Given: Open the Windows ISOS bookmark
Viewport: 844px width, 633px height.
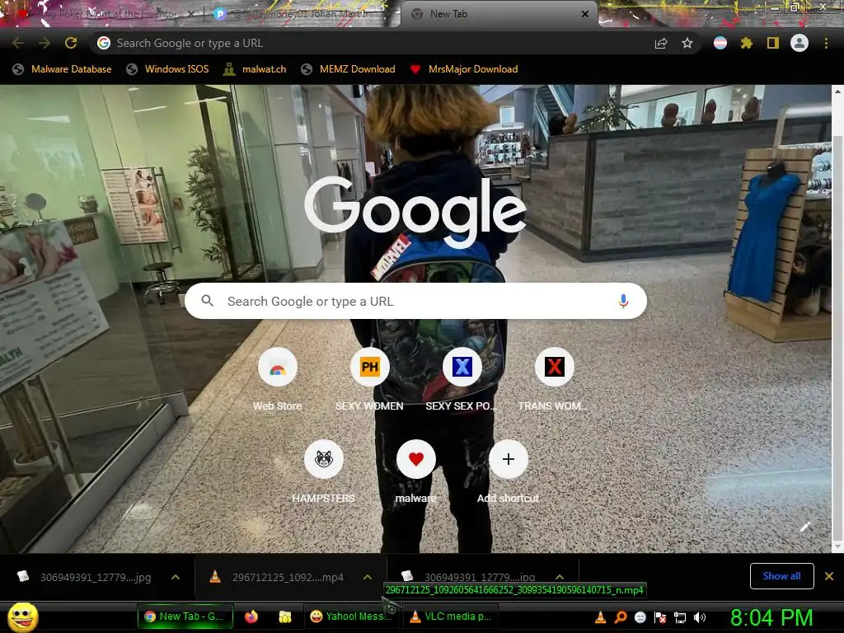Looking at the screenshot, I should (x=167, y=69).
